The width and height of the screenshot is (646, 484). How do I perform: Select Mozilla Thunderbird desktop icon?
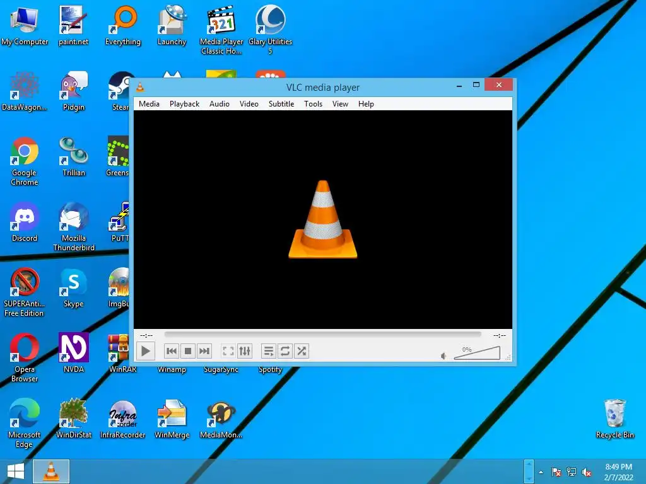[x=73, y=227]
